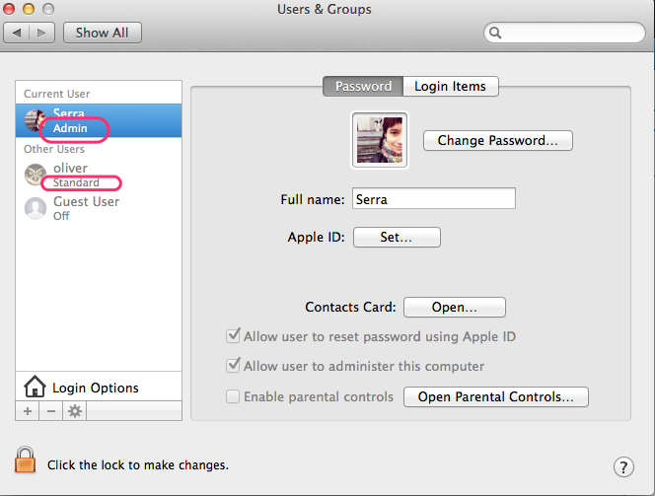This screenshot has height=496, width=655.
Task: Switch to the Login Items tab
Action: point(450,86)
